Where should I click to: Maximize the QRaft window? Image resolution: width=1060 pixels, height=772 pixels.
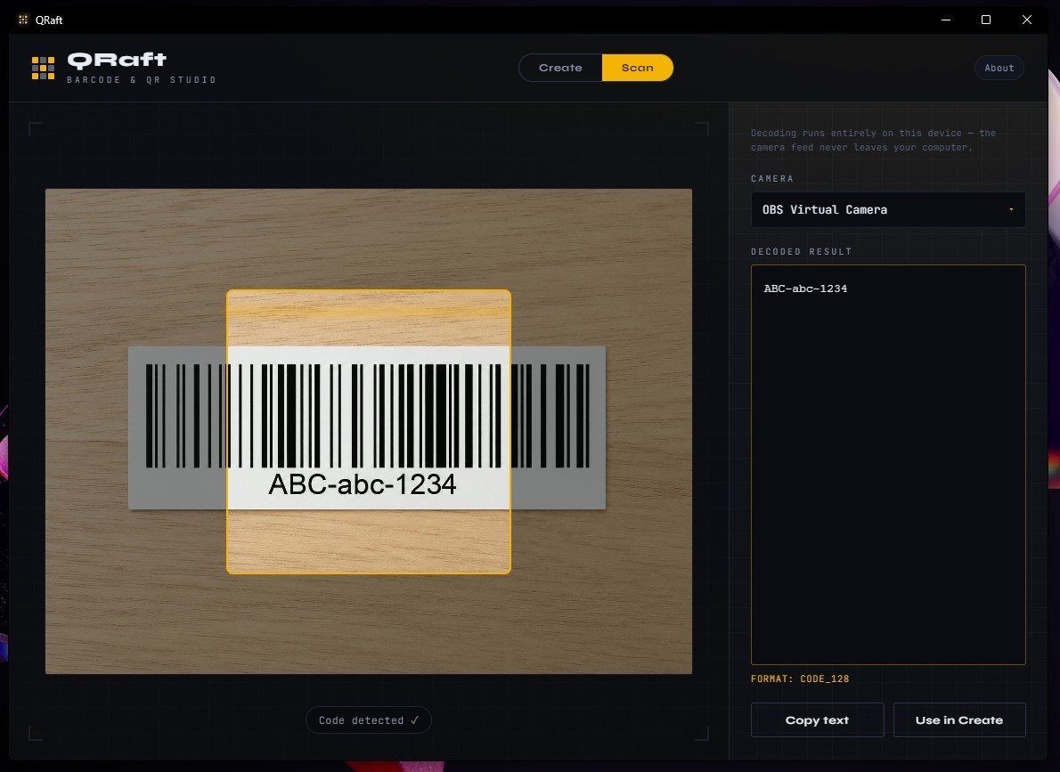(x=986, y=20)
